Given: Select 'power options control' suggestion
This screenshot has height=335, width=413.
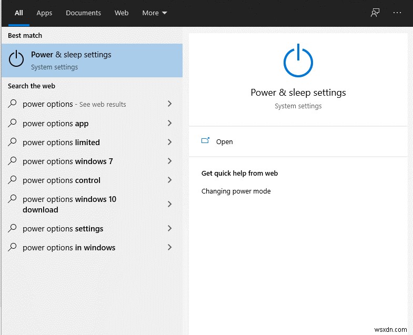Looking at the screenshot, I should 62,180.
